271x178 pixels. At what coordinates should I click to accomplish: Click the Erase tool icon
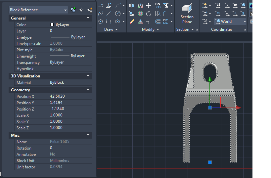point(131,22)
